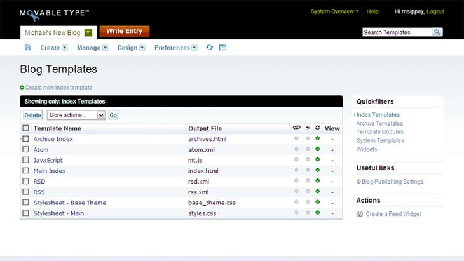
Task: Click green publish status for JavaScript
Action: point(318,159)
